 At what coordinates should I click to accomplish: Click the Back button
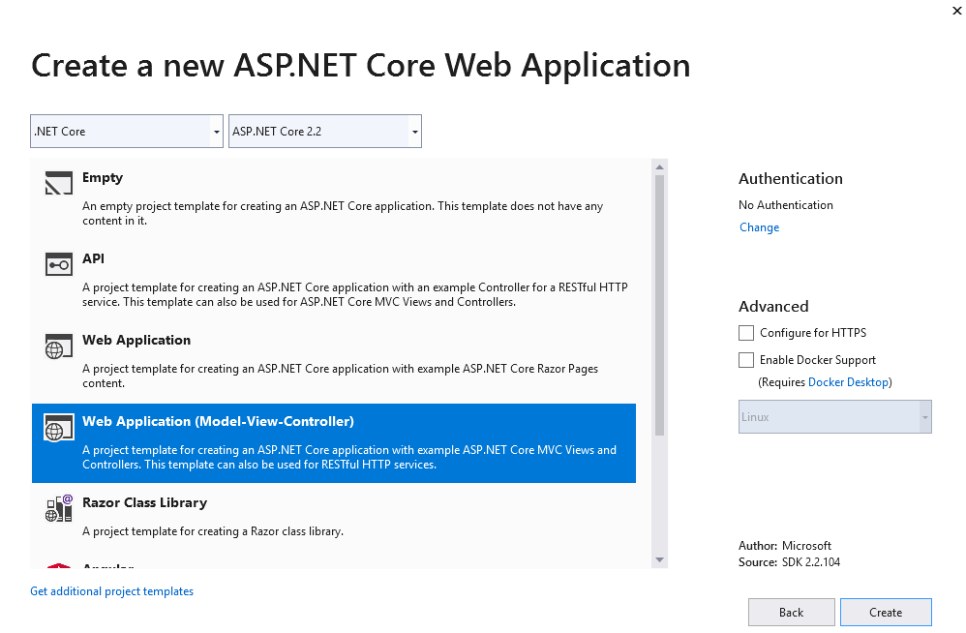tap(791, 611)
